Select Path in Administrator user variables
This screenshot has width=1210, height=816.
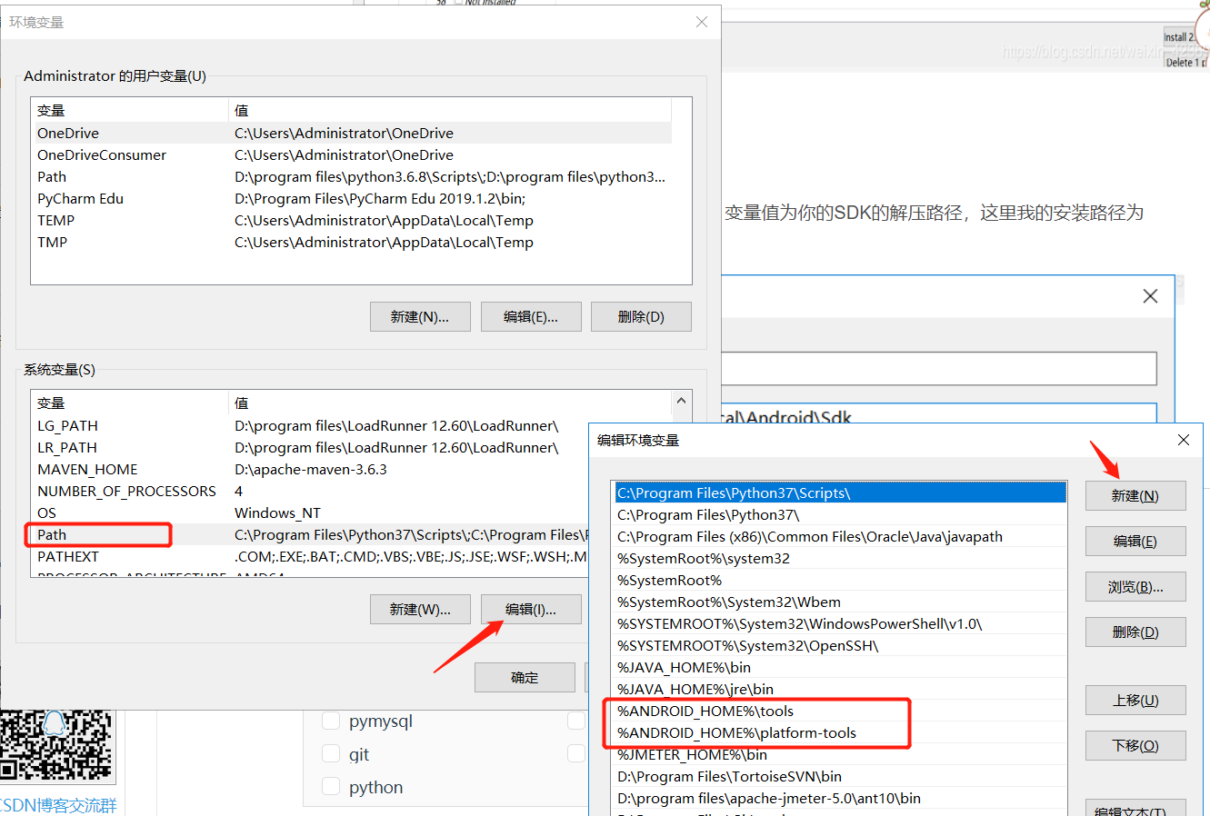coord(352,177)
